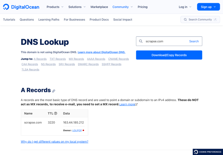Viewport: 223px width, 155px height.
Task: Expand the Sign up button menu
Action: coord(208,7)
